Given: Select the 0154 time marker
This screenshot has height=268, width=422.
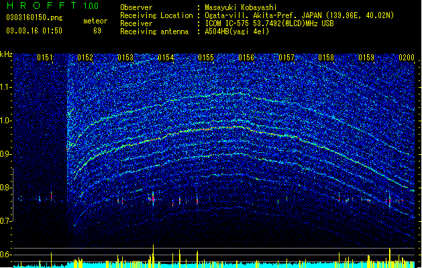Looking at the screenshot, I should click(x=166, y=58).
